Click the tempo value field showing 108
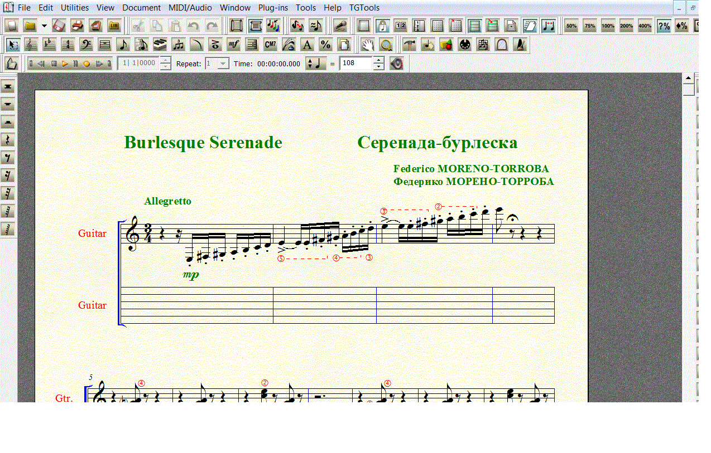Viewport: 711px width, 453px height. tap(356, 64)
